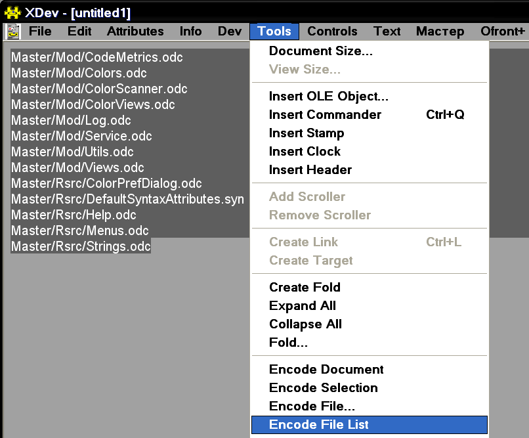Open the Dev menu

coord(230,32)
